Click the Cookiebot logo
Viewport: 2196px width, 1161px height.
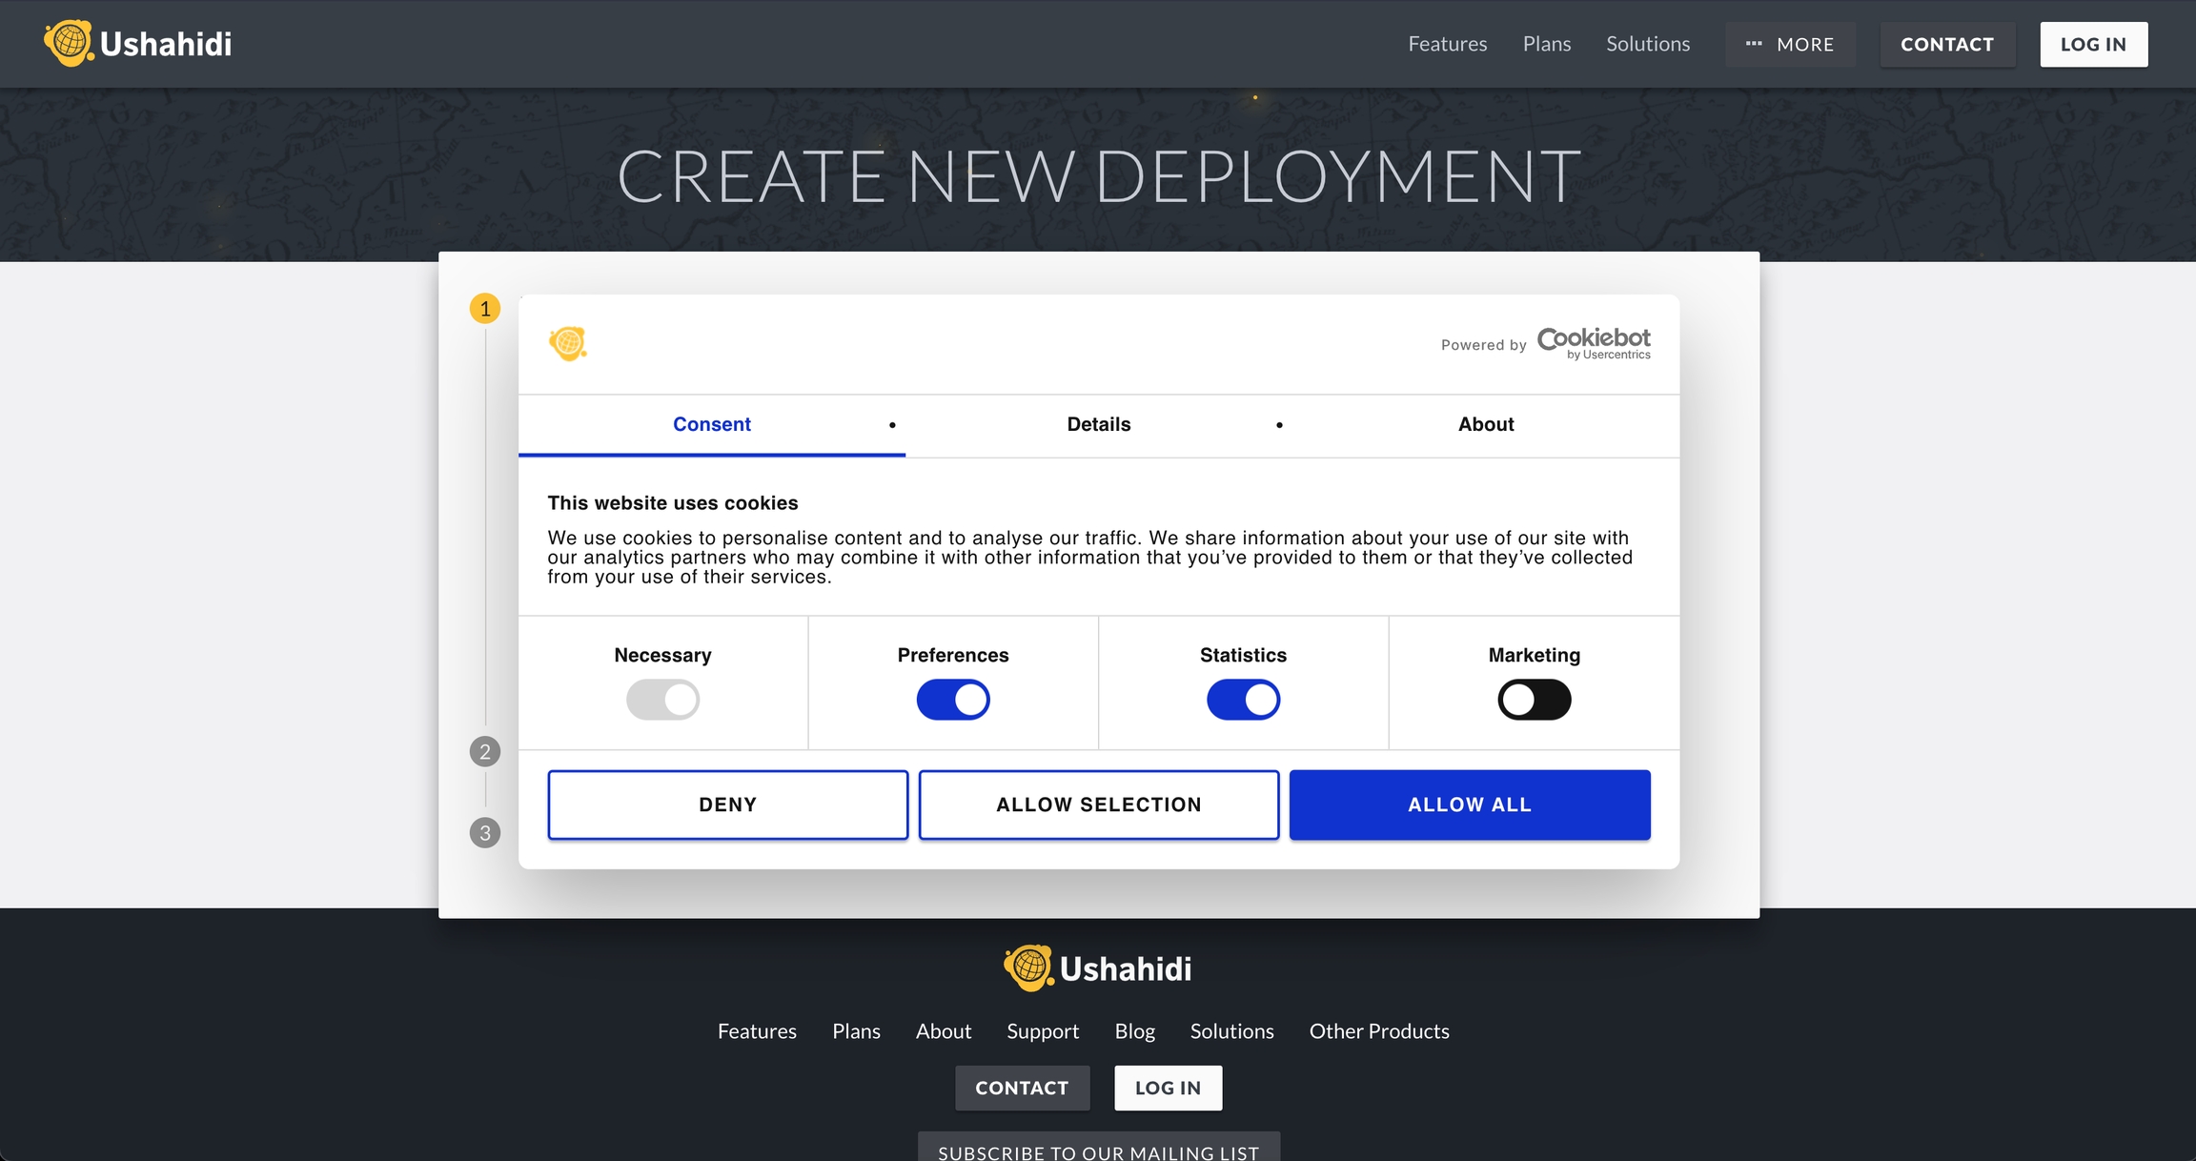pos(1593,343)
